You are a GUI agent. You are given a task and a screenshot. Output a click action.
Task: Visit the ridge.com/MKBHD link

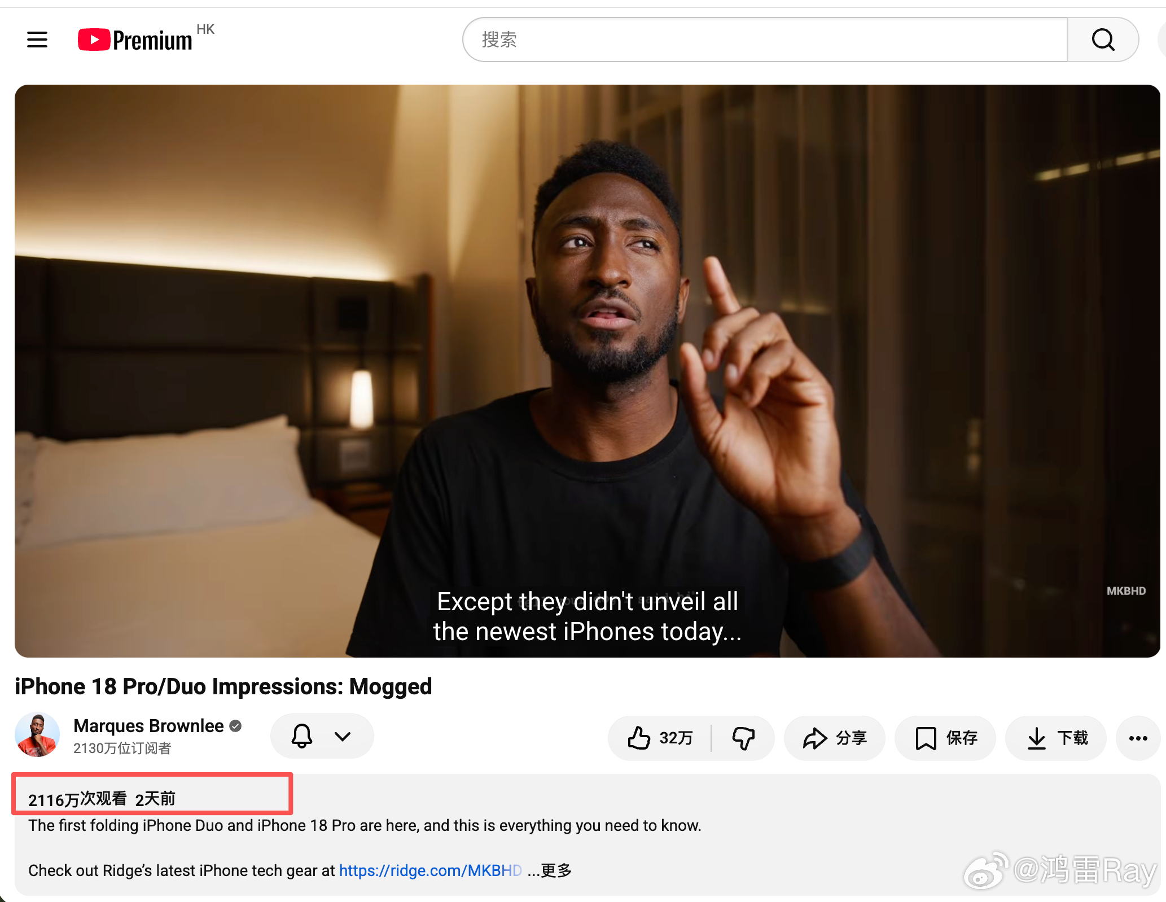point(431,870)
